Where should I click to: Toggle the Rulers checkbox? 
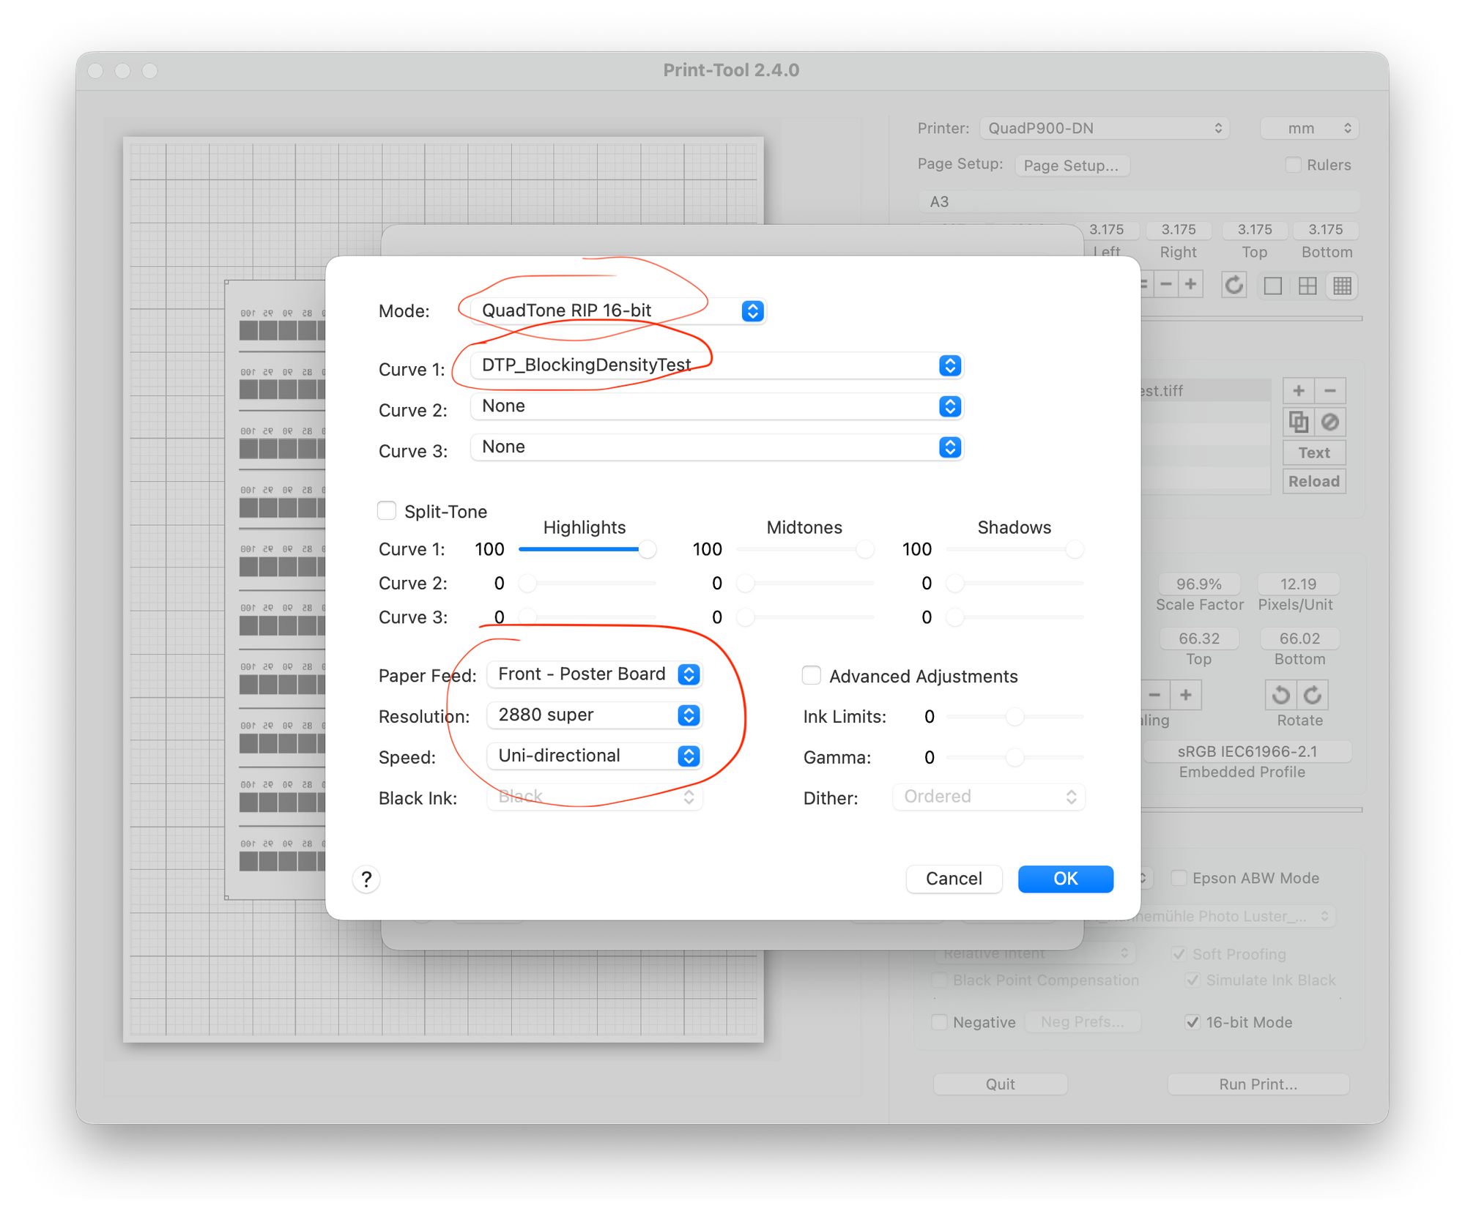(x=1294, y=165)
